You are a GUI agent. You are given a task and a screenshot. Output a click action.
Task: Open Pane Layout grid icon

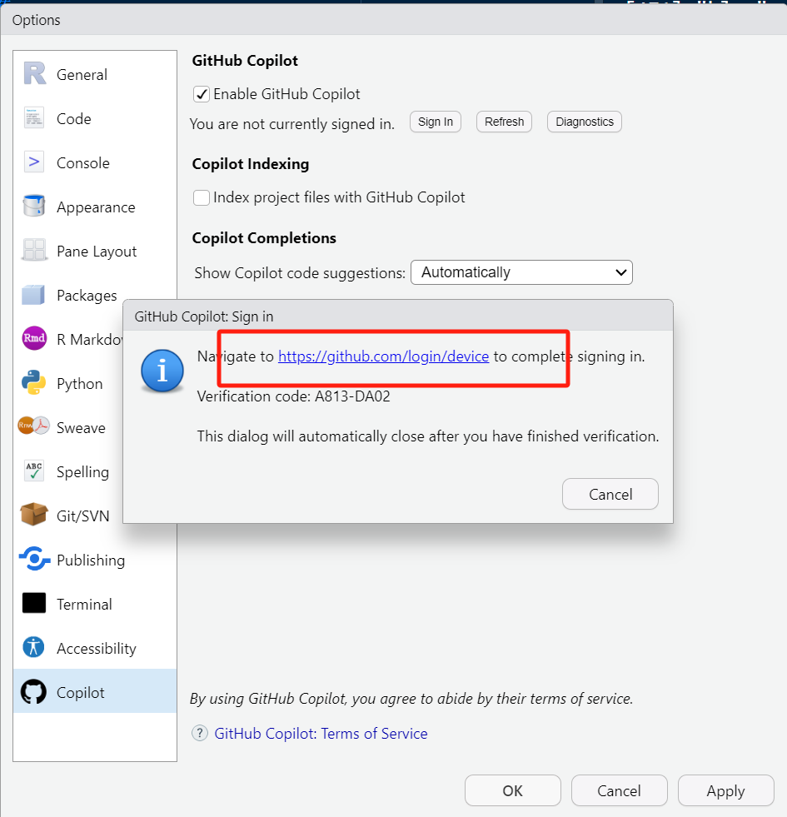point(34,251)
